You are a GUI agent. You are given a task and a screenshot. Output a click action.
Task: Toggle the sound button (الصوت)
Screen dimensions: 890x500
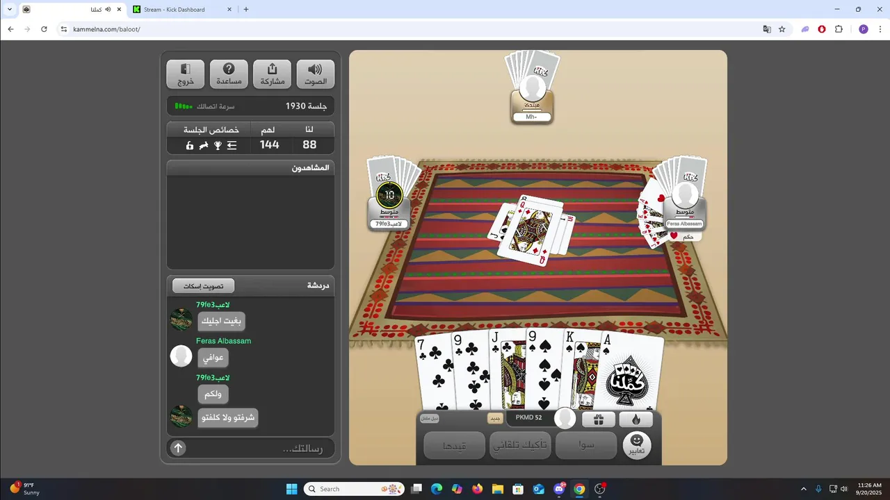[315, 74]
